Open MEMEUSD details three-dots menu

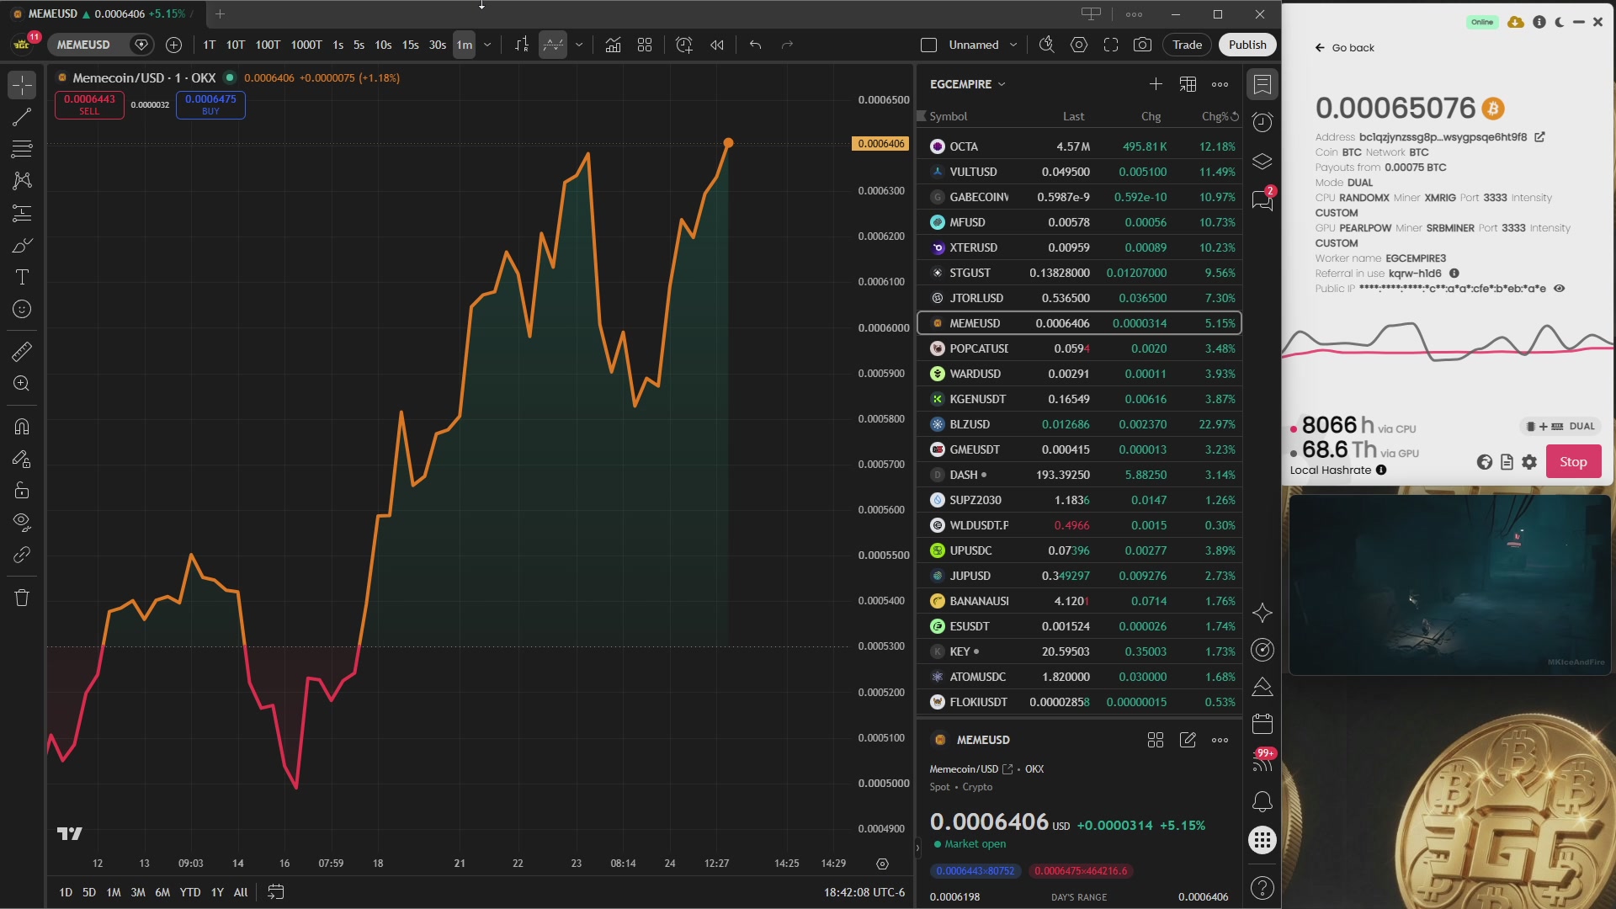[x=1220, y=740]
